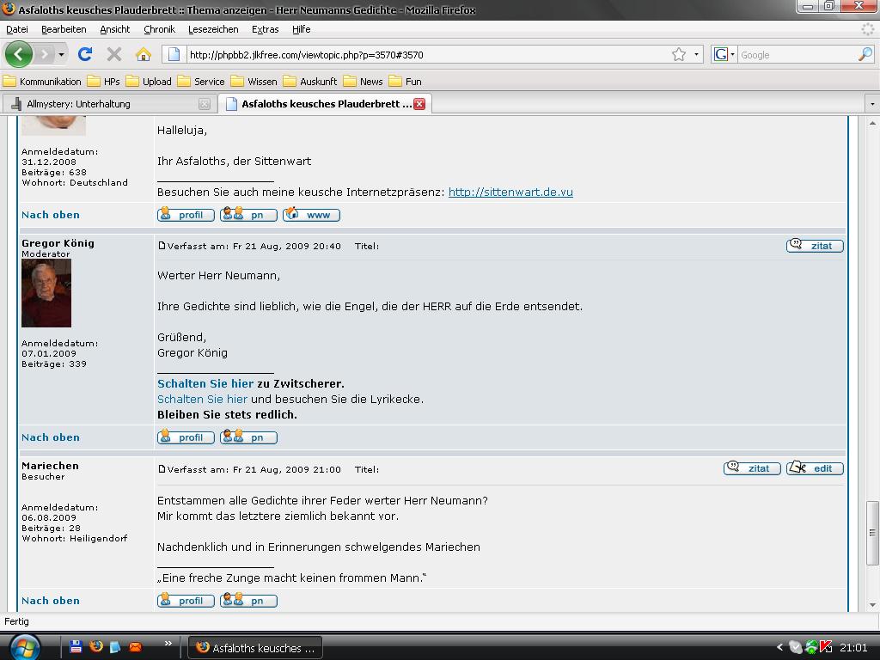The height and width of the screenshot is (660, 880).
Task: Open the Datei menu
Action: 17,29
